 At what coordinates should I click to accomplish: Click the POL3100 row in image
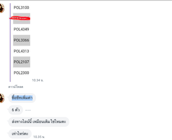click(22, 7)
